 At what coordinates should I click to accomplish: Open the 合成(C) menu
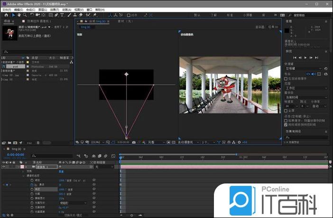(x=30, y=9)
